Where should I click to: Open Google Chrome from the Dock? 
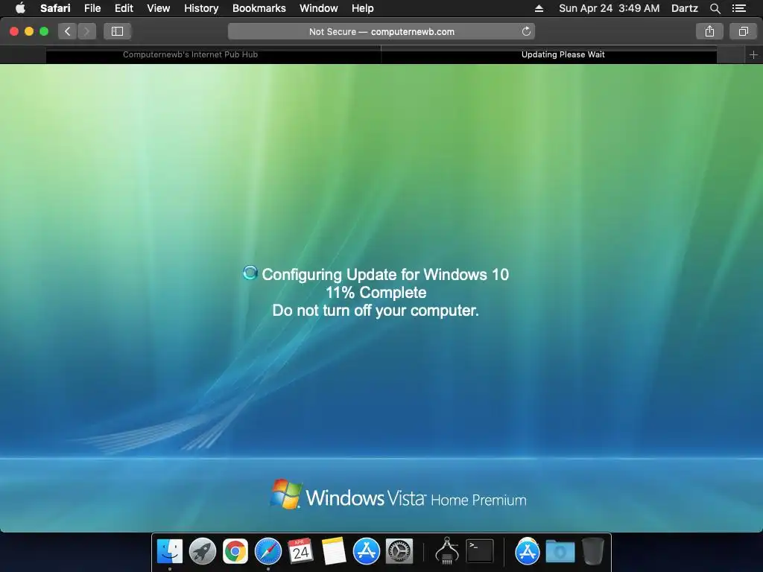[x=235, y=552]
